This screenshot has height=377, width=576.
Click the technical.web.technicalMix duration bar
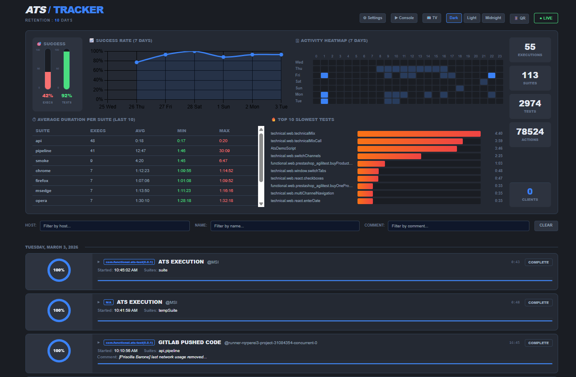tap(419, 133)
